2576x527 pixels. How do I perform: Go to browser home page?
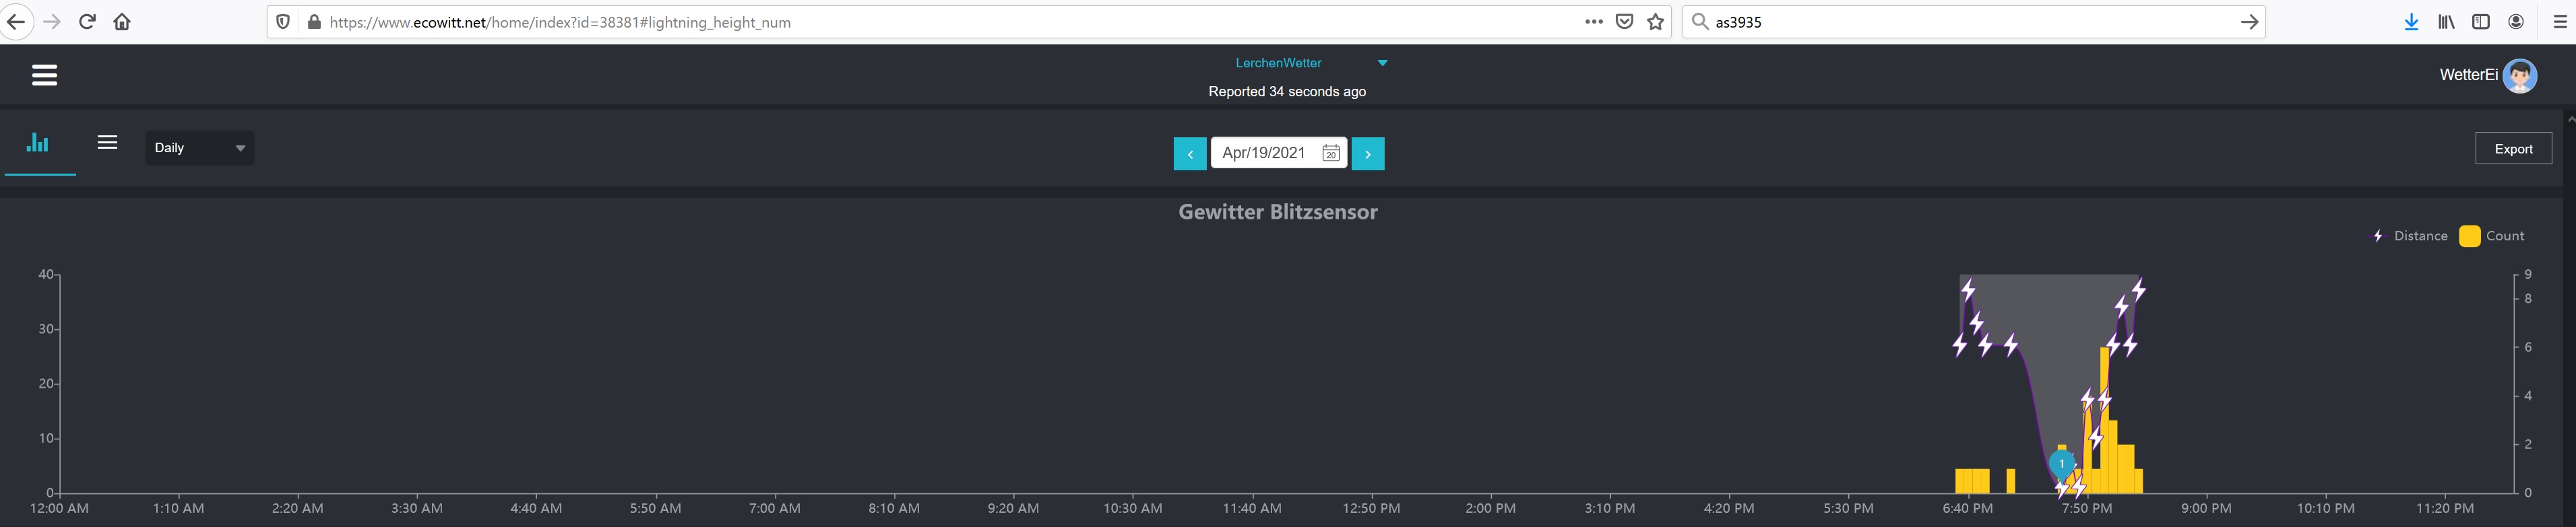coord(122,22)
